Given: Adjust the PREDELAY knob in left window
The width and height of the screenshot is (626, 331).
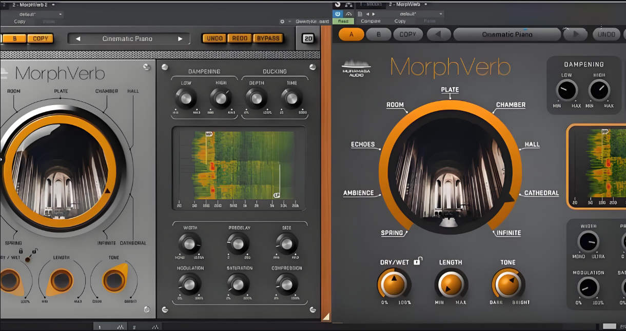Looking at the screenshot, I should pos(238,243).
